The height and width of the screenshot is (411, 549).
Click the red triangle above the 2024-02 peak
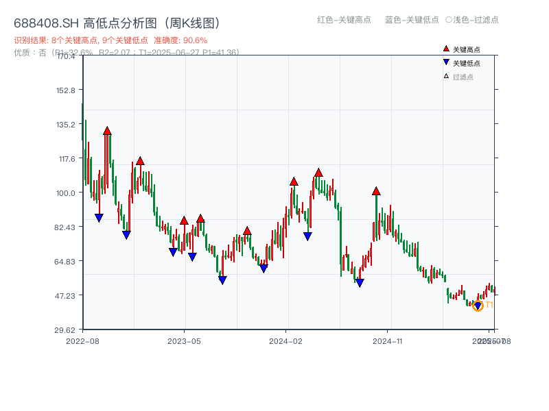point(294,182)
